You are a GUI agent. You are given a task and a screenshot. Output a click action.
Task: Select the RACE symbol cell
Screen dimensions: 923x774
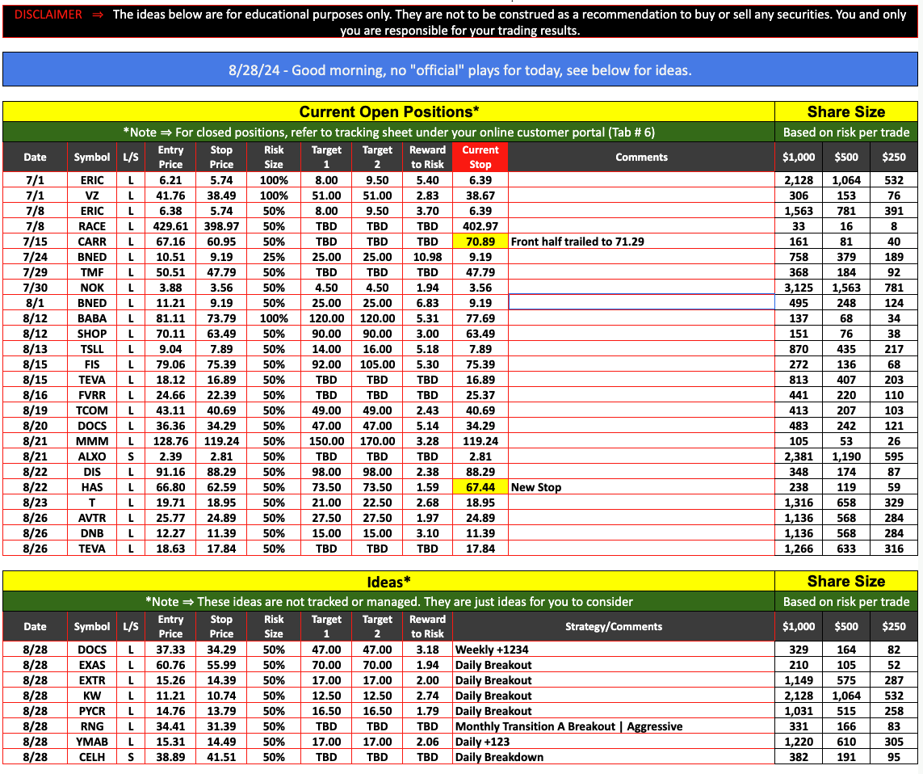(92, 226)
